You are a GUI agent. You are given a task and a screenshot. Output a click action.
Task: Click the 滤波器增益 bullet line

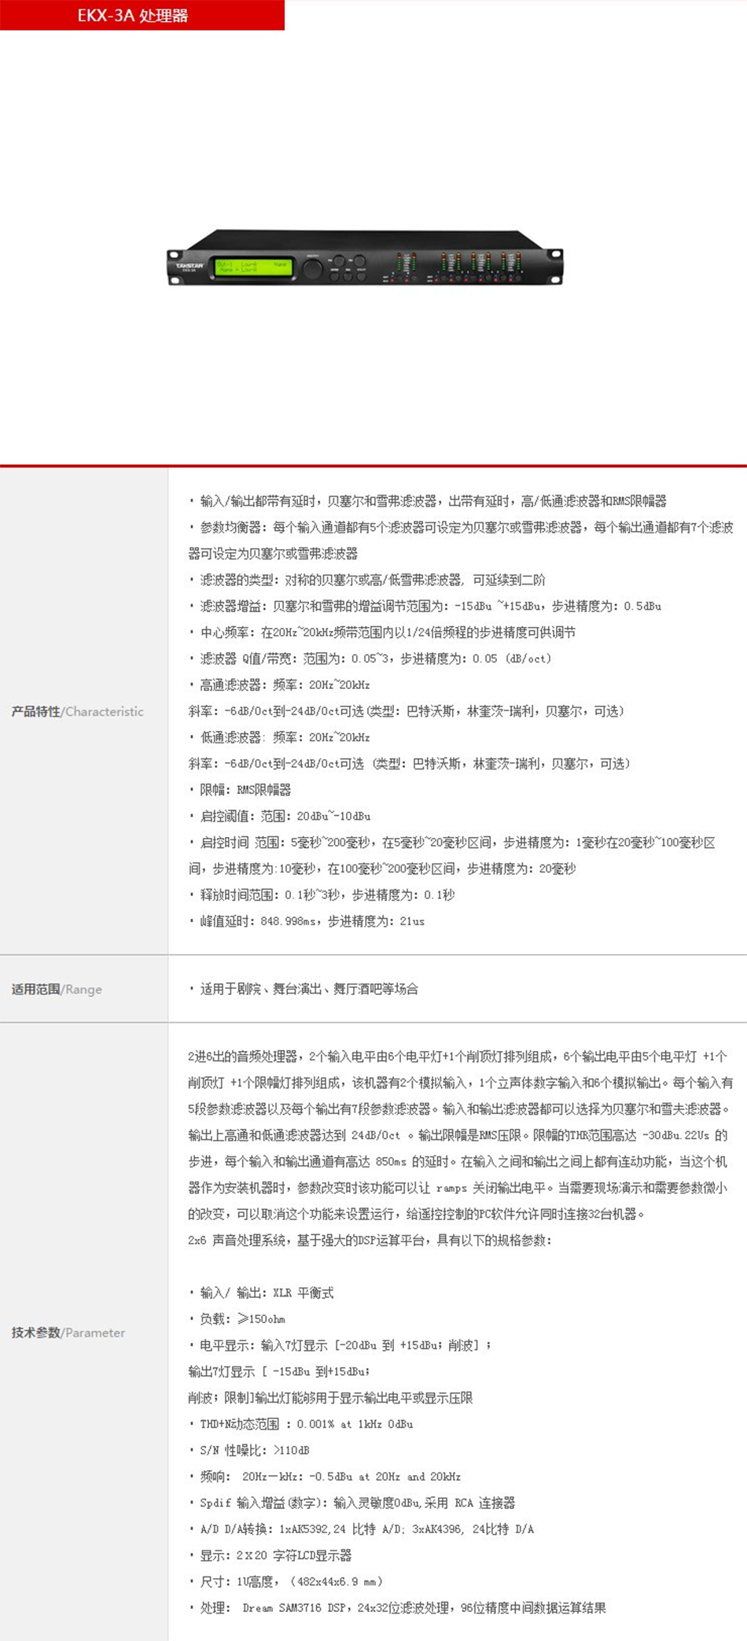(x=425, y=606)
